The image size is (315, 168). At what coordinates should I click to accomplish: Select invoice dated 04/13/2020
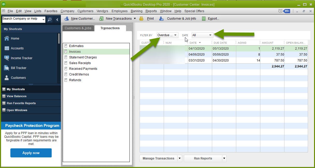click(224, 49)
